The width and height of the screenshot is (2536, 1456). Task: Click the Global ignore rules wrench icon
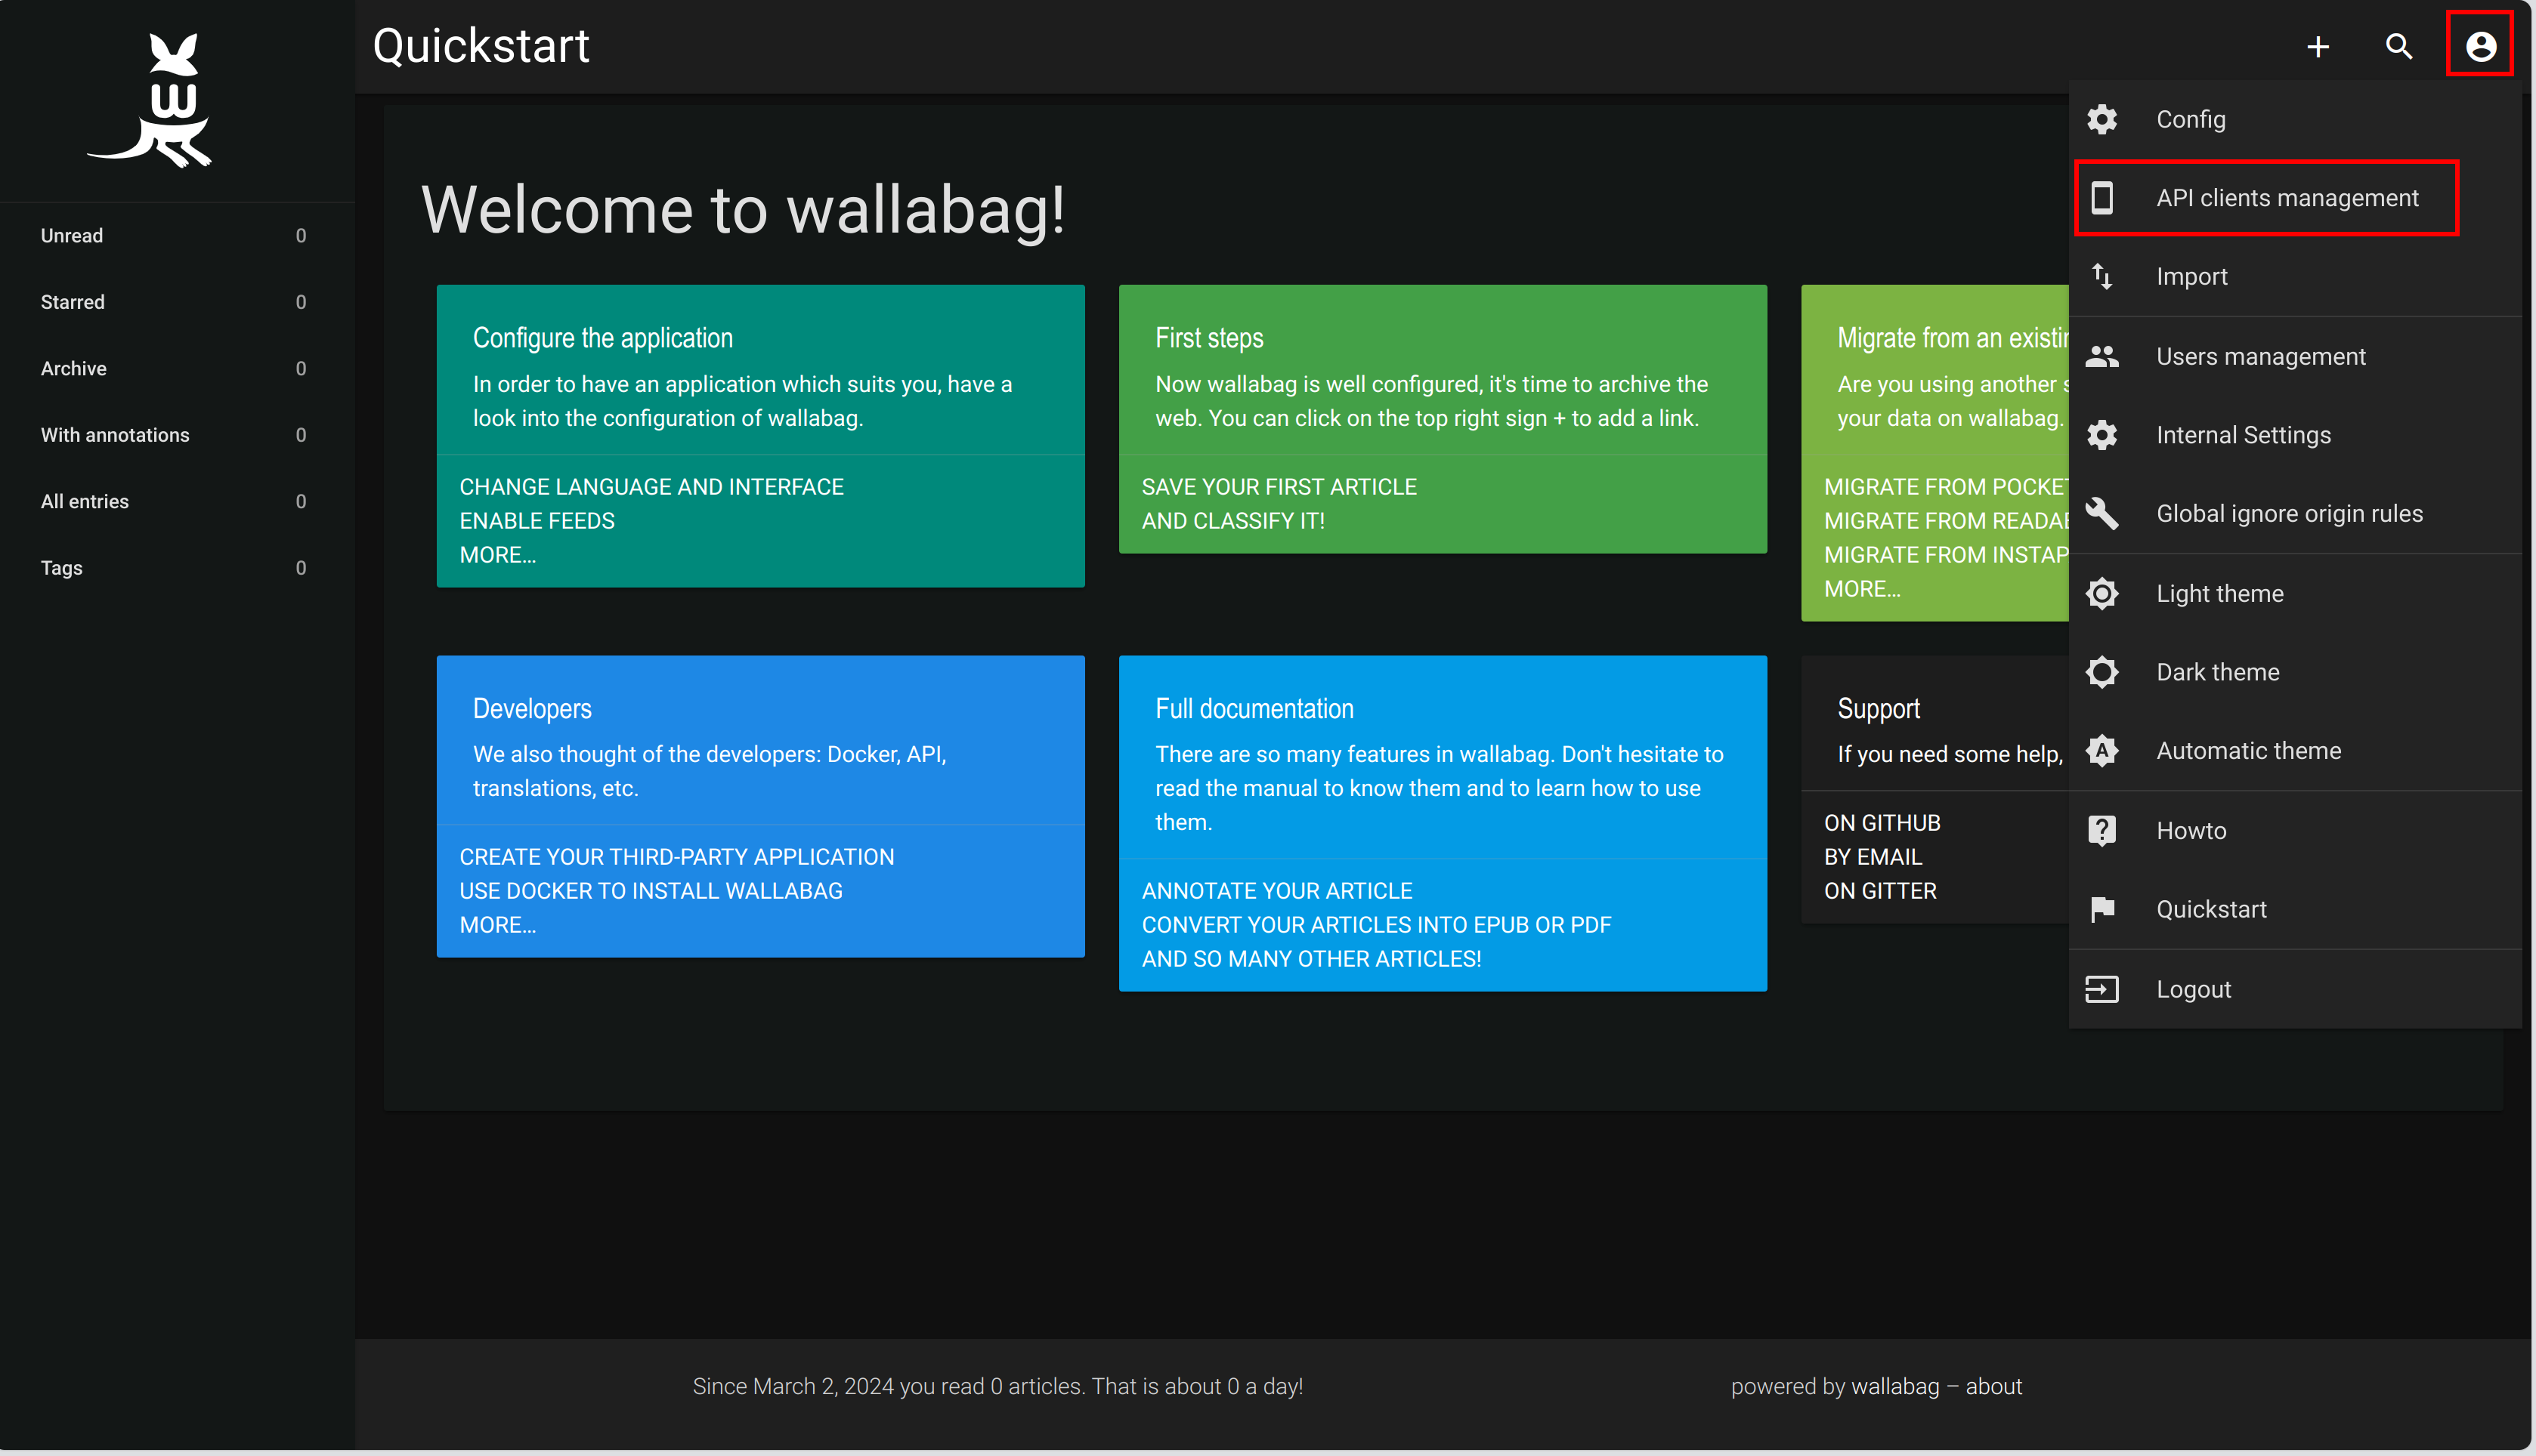pos(2101,514)
